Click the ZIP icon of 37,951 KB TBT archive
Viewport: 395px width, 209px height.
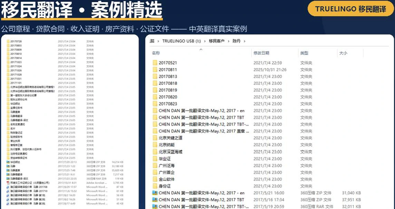pos(155,200)
